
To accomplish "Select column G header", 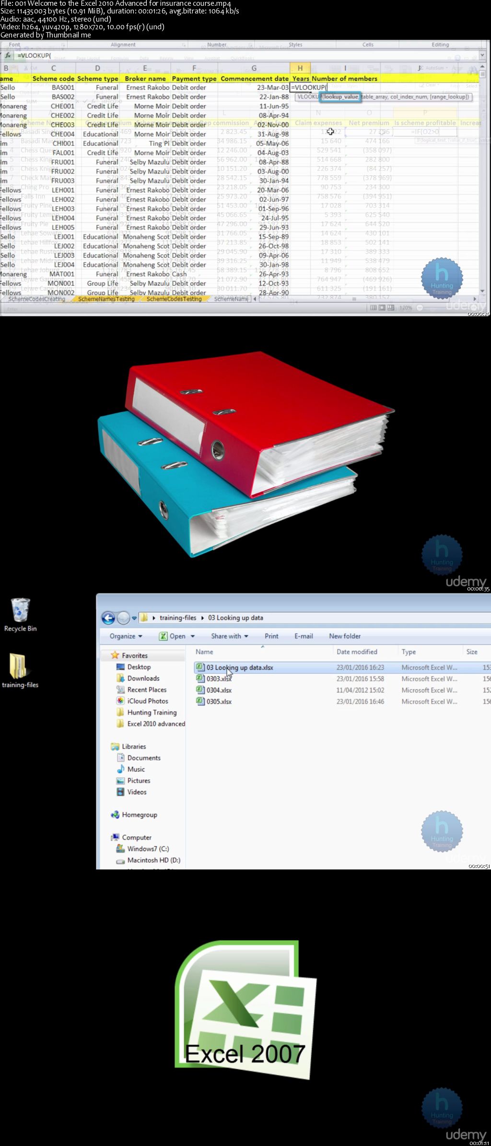I will click(x=254, y=68).
